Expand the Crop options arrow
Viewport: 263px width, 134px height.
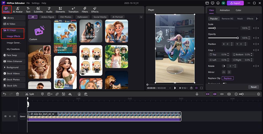(214, 50)
